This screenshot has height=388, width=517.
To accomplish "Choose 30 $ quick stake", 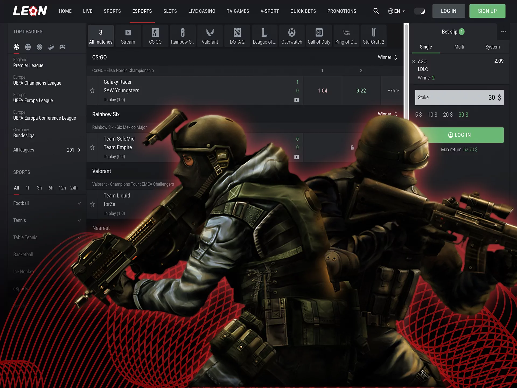I will (x=463, y=115).
